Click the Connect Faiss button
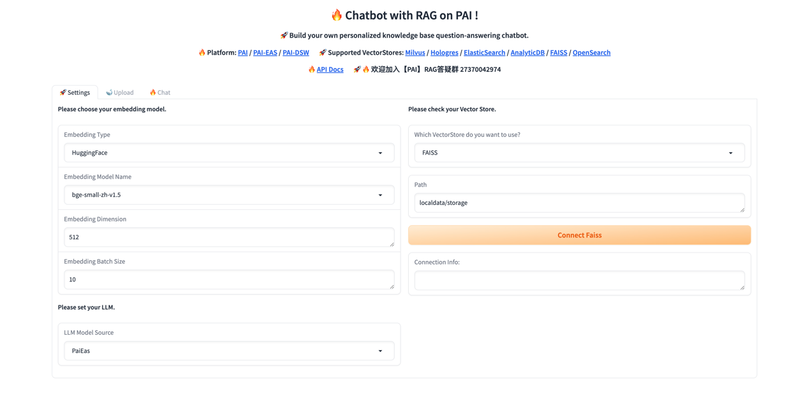810x399 pixels. pos(579,235)
